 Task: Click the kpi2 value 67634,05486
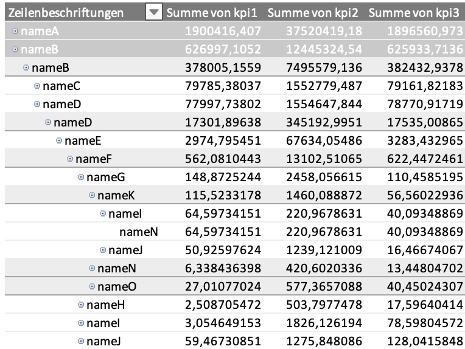324,140
